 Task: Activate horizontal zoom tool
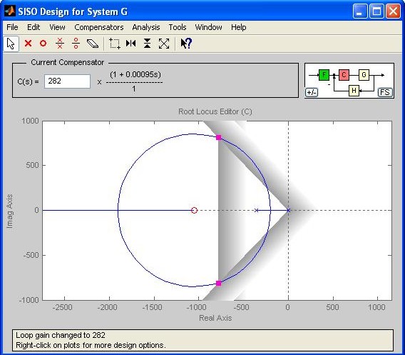coord(131,44)
